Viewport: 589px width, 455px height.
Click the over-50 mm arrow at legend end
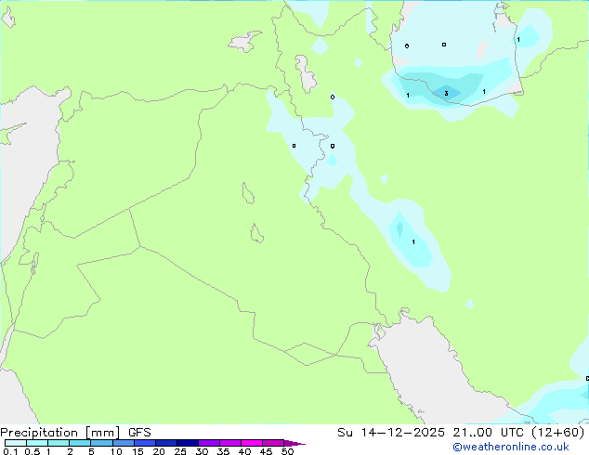point(294,443)
